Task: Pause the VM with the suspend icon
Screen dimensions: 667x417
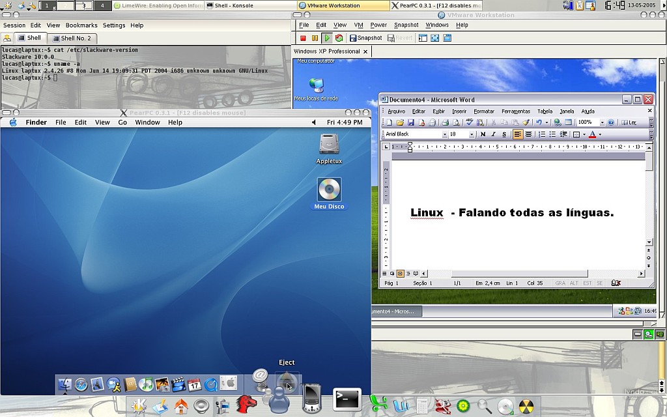Action: point(315,38)
